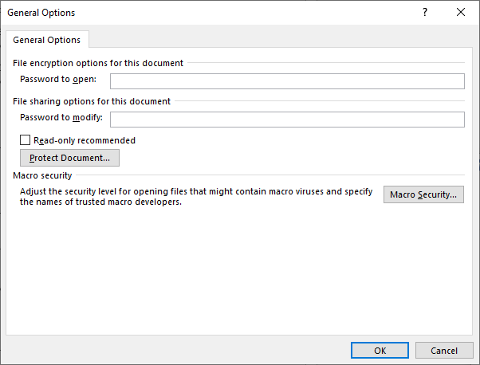The height and width of the screenshot is (365, 480).
Task: Close the General Options dialog
Action: coord(461,12)
